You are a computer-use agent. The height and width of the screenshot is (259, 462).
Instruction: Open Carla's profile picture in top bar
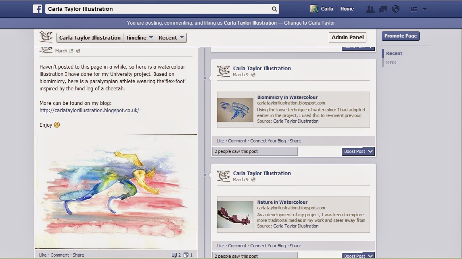point(314,9)
